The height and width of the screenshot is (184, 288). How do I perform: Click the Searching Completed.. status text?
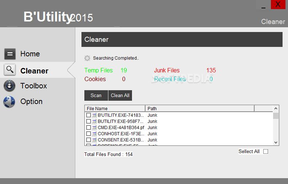point(116,58)
